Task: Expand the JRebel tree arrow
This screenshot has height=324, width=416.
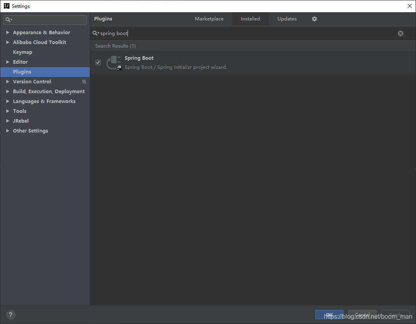Action: point(8,121)
